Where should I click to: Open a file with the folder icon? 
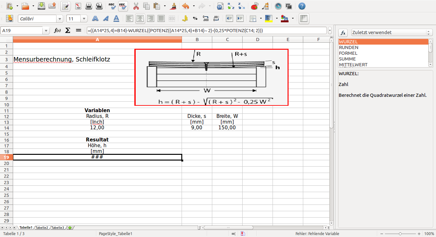pos(26,6)
